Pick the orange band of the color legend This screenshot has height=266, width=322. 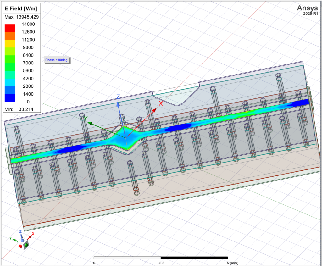10,36
